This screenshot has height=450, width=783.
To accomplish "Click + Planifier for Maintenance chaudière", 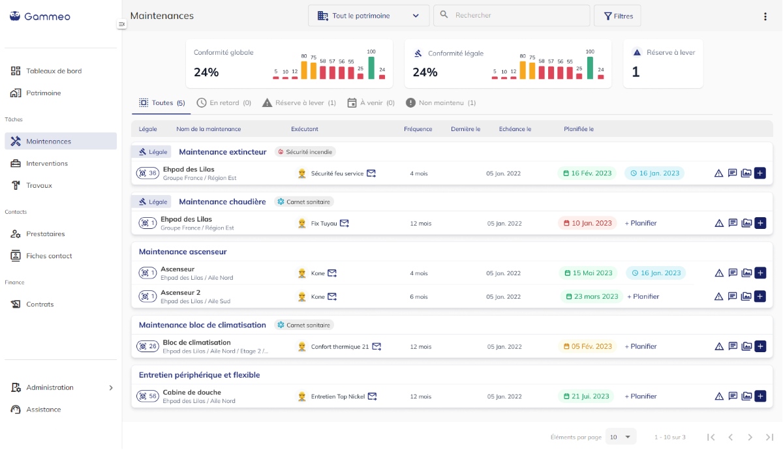I will click(x=640, y=223).
